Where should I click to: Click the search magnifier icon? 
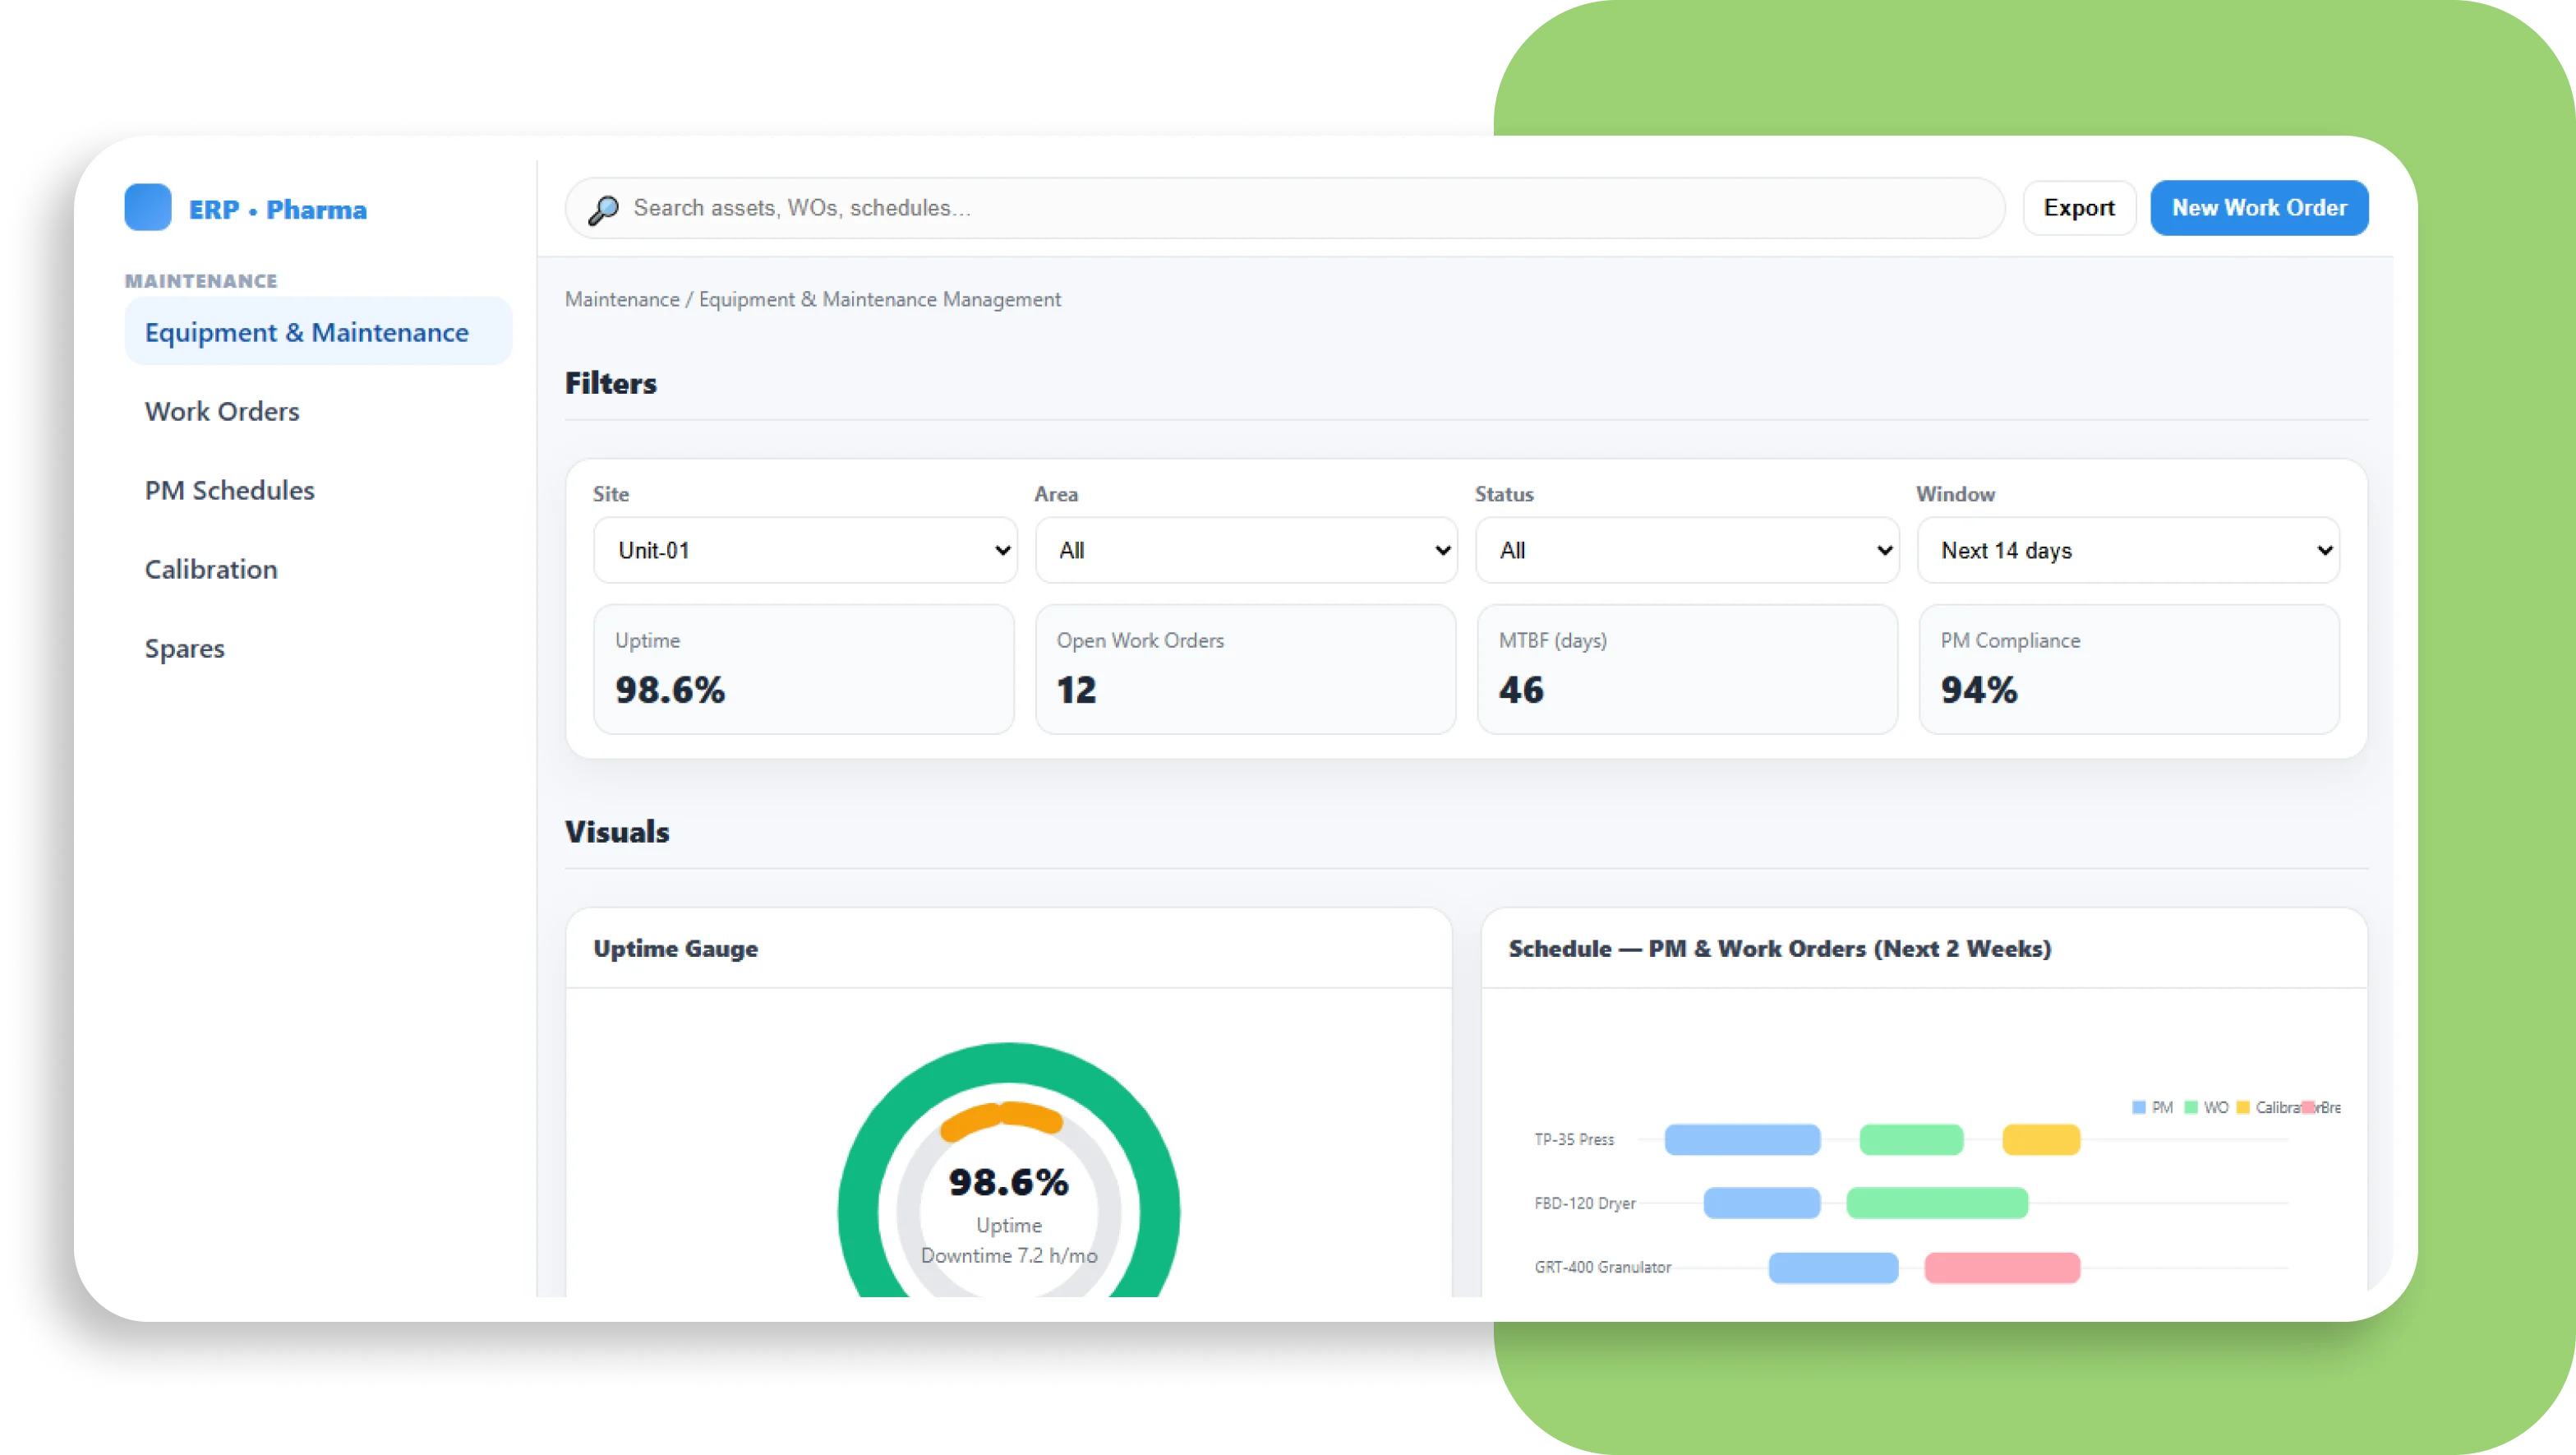[604, 208]
